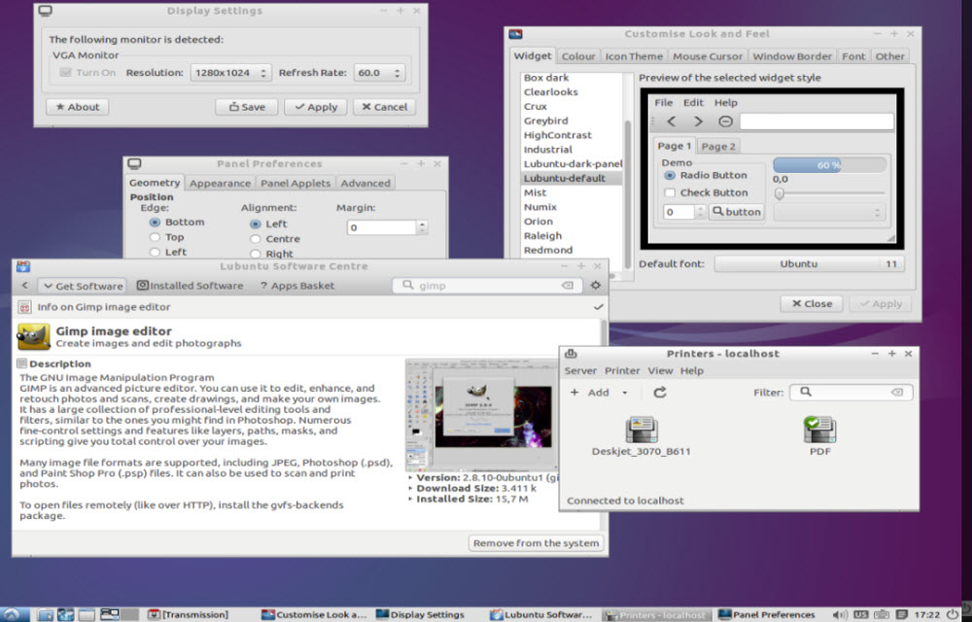Open the Window Border tab

pos(791,56)
